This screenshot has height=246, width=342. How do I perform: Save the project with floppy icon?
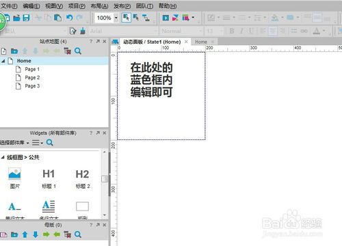[26, 18]
